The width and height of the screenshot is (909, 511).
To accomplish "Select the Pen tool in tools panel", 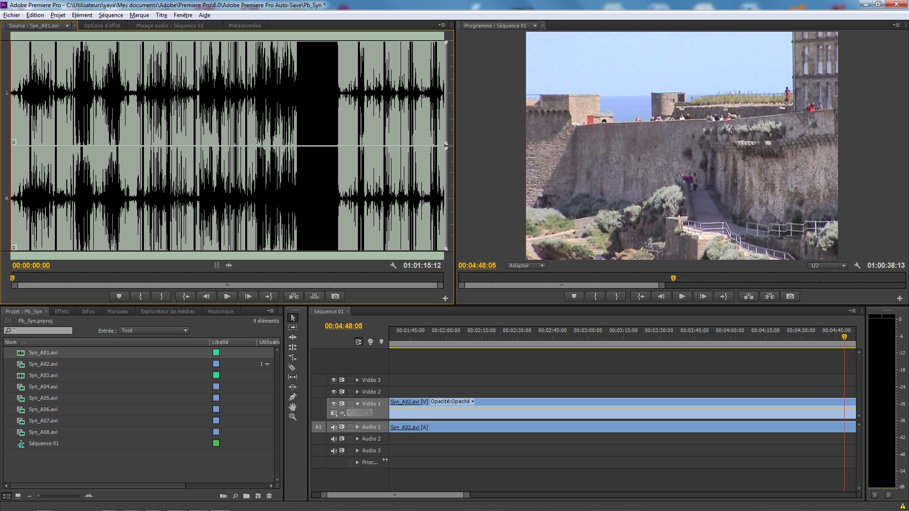I will click(293, 397).
